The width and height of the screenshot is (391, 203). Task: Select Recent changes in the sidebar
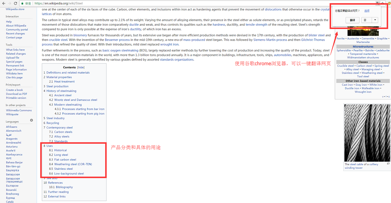[15, 34]
